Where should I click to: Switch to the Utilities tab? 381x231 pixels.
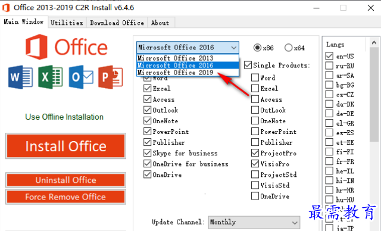pyautogui.click(x=67, y=23)
